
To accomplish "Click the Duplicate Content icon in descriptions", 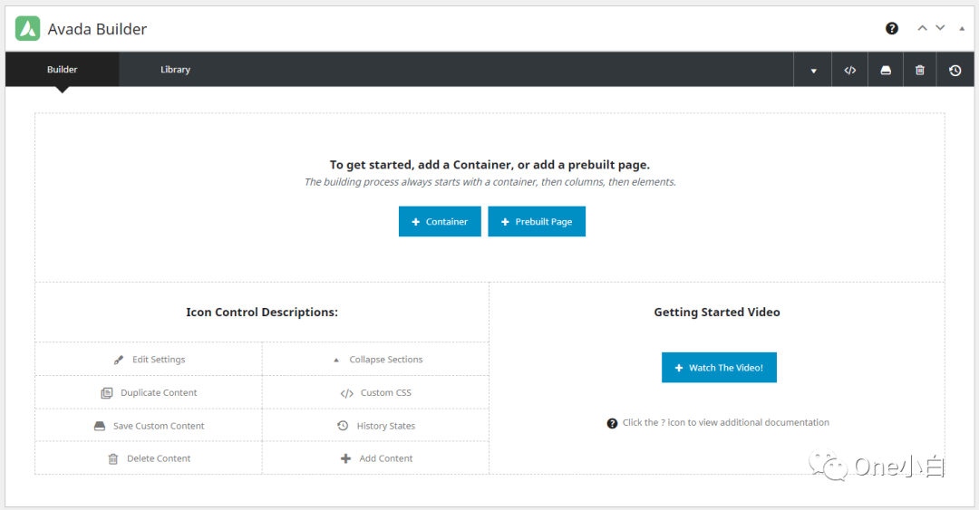I will coord(107,393).
